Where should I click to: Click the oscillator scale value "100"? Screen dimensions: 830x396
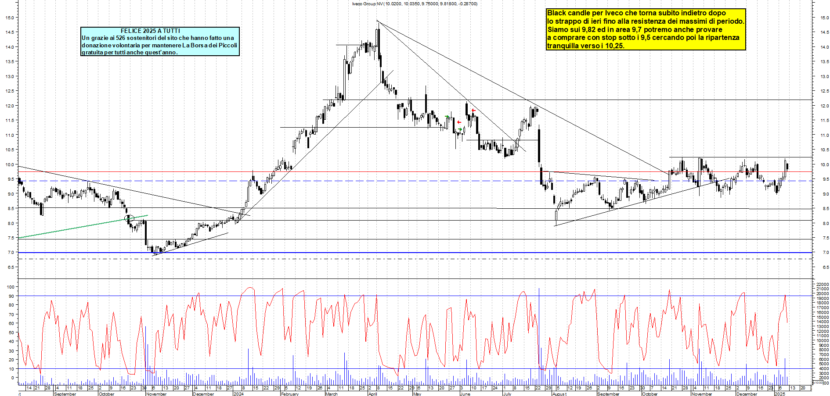pyautogui.click(x=11, y=287)
